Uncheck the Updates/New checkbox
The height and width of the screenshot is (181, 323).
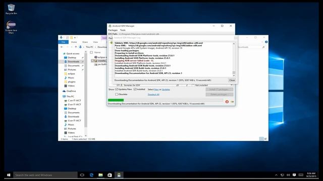tap(117, 89)
